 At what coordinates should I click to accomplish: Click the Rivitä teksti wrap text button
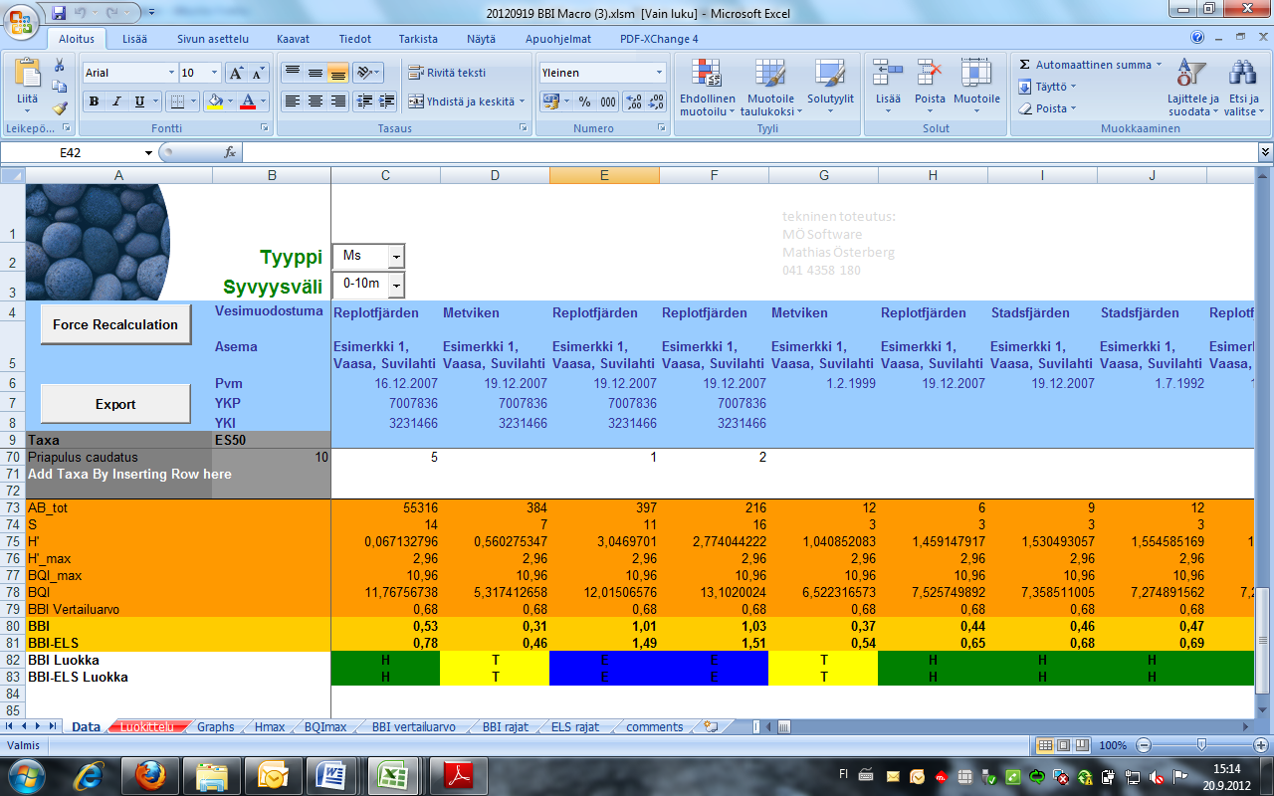pyautogui.click(x=447, y=73)
